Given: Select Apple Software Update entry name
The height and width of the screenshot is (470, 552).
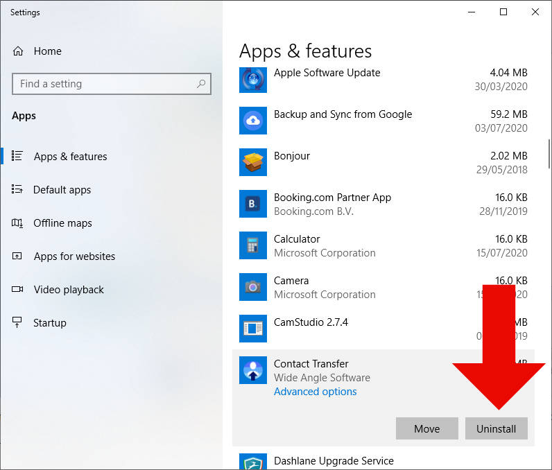Looking at the screenshot, I should coord(327,73).
